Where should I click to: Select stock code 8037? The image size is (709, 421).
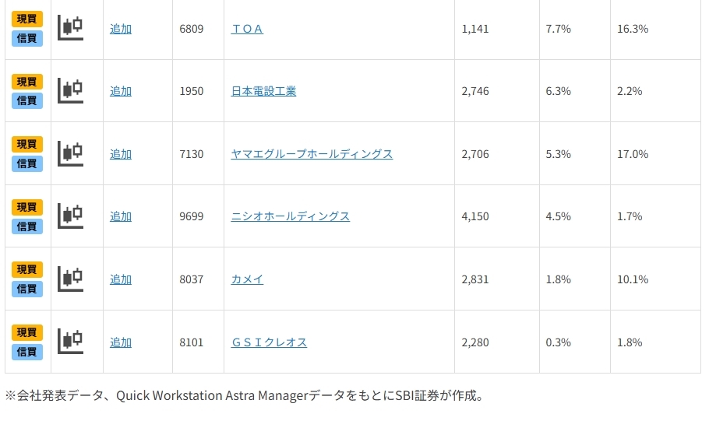coord(191,279)
